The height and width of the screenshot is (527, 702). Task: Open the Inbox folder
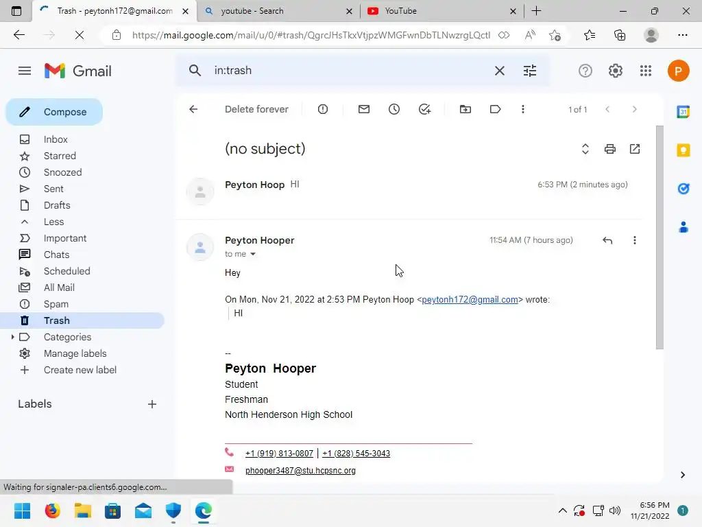click(56, 139)
